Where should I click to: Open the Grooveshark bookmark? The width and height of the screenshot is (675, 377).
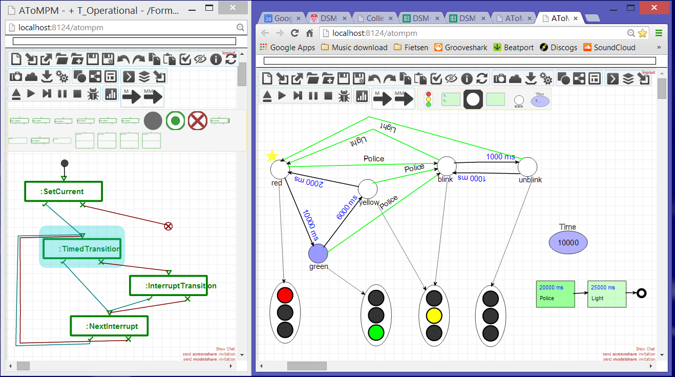click(461, 47)
